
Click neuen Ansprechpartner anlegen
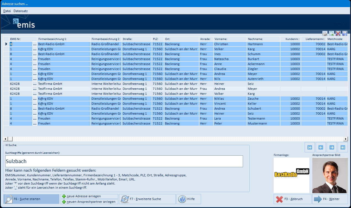pyautogui.click(x=89, y=202)
